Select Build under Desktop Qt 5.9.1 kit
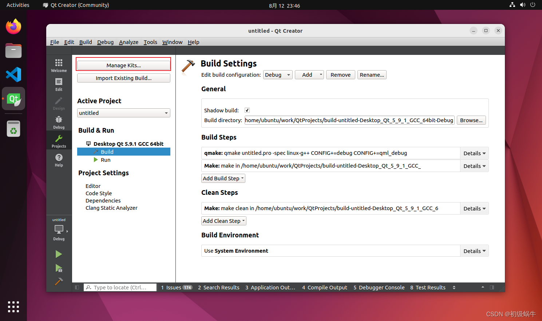Viewport: 542px width, 321px height. click(x=124, y=152)
